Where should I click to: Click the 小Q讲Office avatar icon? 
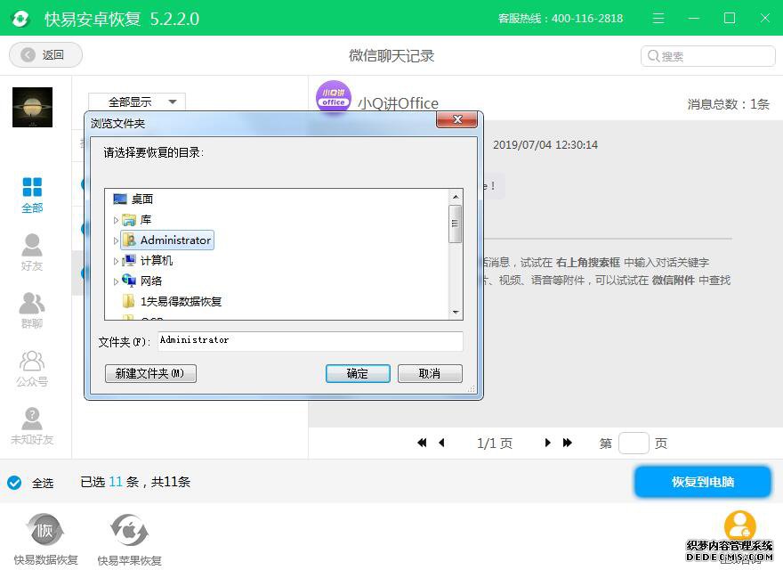pos(334,97)
